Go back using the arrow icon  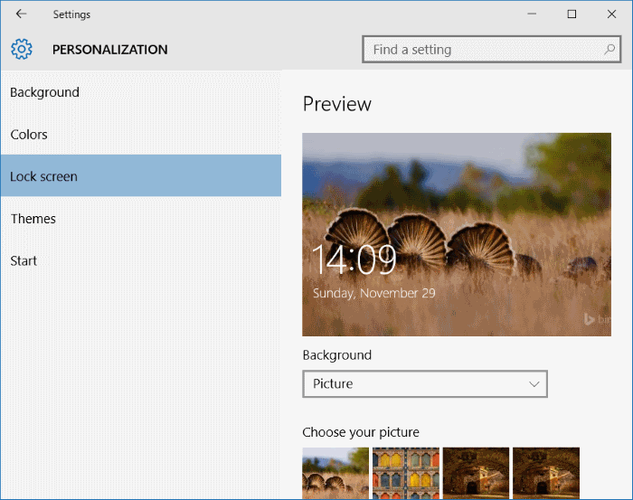tap(21, 14)
